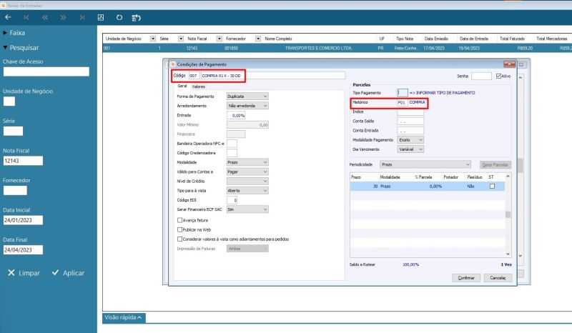The width and height of the screenshot is (572, 333).
Task: Click the Data Inicial field
Action: tap(23, 220)
